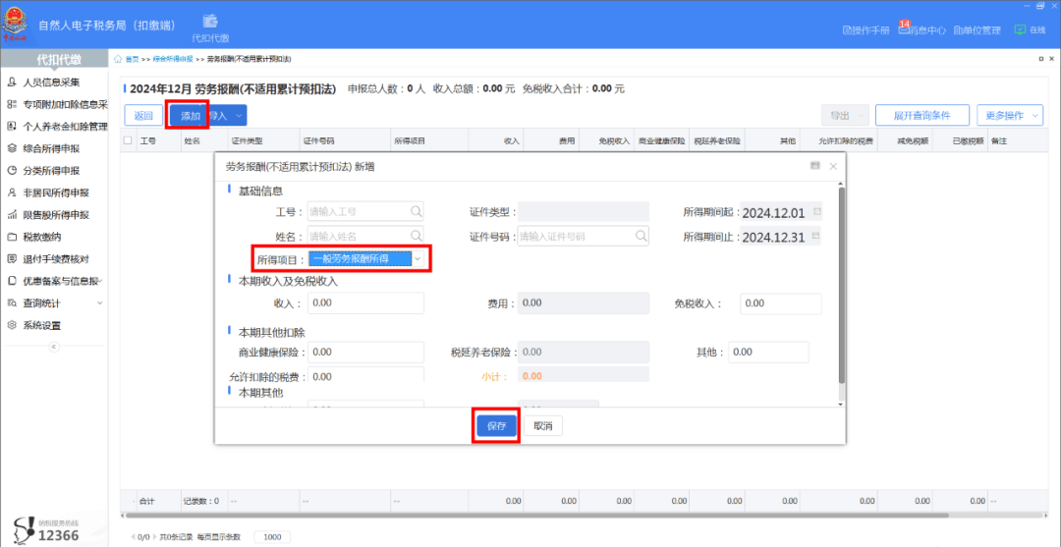Click the 代扣代缴 wallet icon in header

[x=210, y=21]
